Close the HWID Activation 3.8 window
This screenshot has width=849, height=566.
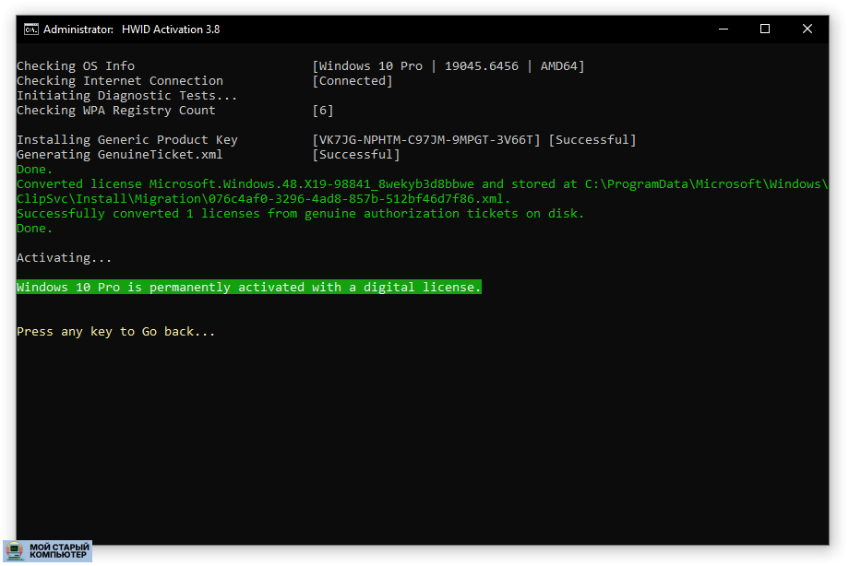pyautogui.click(x=807, y=29)
